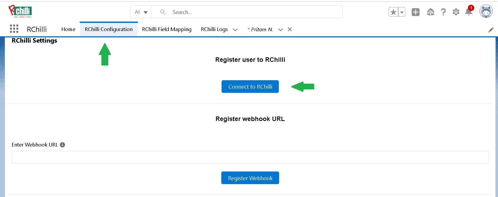Image resolution: width=498 pixels, height=197 pixels.
Task: Click into the Enter Webhook URL field
Action: click(250, 157)
